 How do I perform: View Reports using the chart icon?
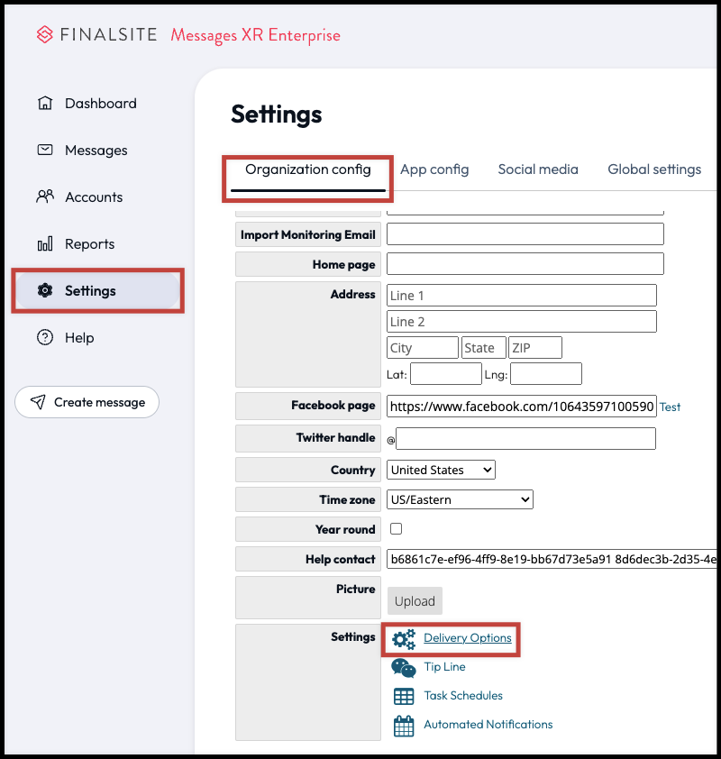tap(45, 243)
